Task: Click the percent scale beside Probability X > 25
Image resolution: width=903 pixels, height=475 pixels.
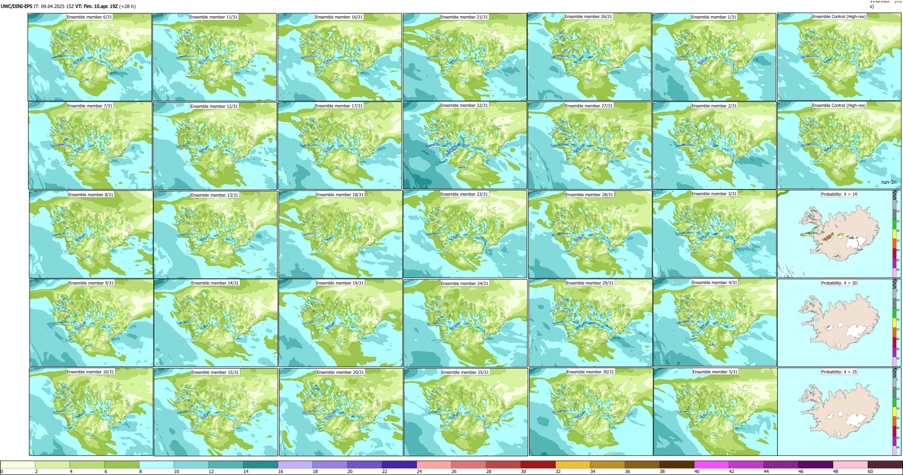Action: tap(895, 411)
